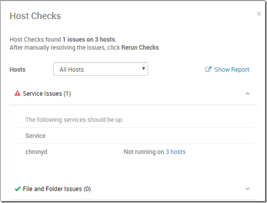Click the "Not running on" status text

tap(144, 152)
